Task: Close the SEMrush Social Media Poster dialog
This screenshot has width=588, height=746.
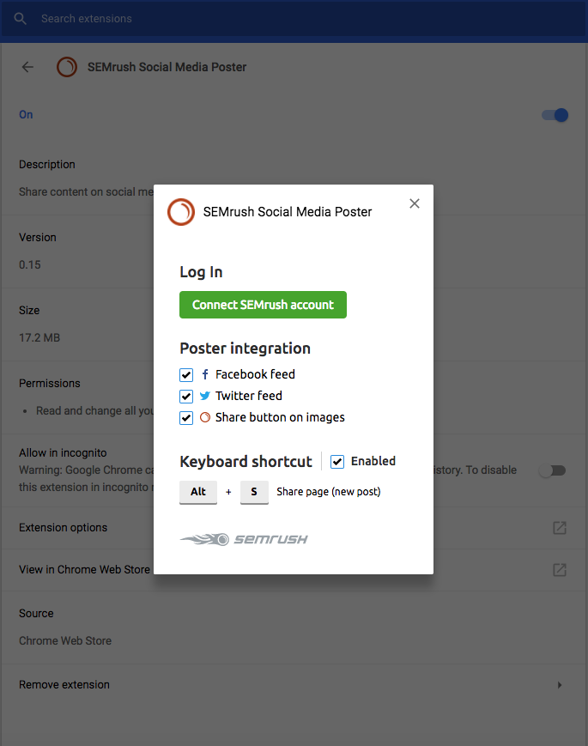Action: point(415,203)
